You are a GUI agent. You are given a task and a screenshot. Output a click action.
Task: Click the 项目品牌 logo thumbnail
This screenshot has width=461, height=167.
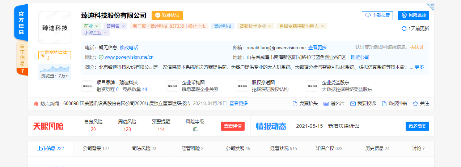(87, 86)
